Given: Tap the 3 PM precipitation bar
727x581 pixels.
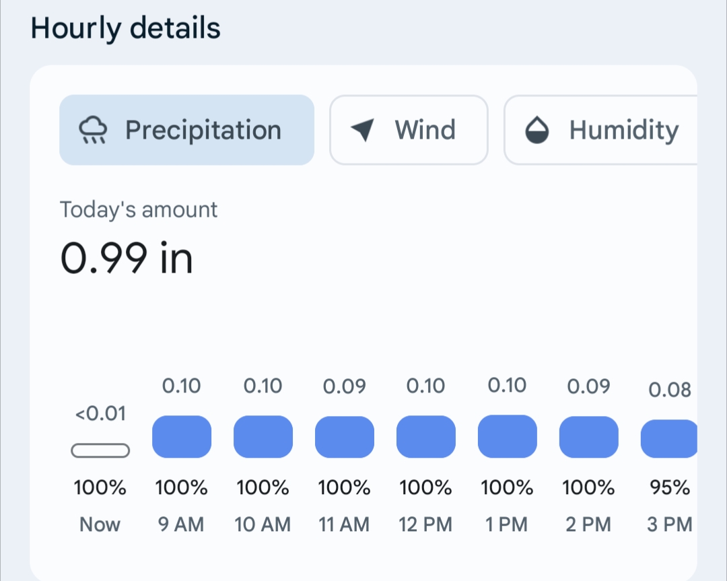Looking at the screenshot, I should [668, 438].
